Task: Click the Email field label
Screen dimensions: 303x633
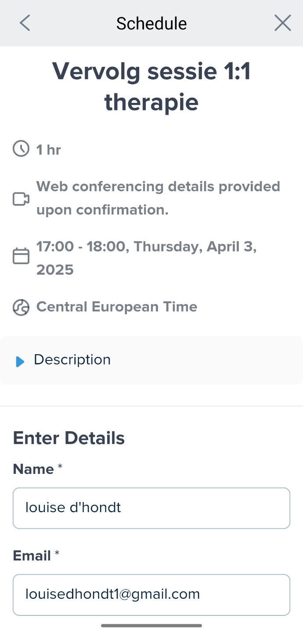Action: click(32, 556)
